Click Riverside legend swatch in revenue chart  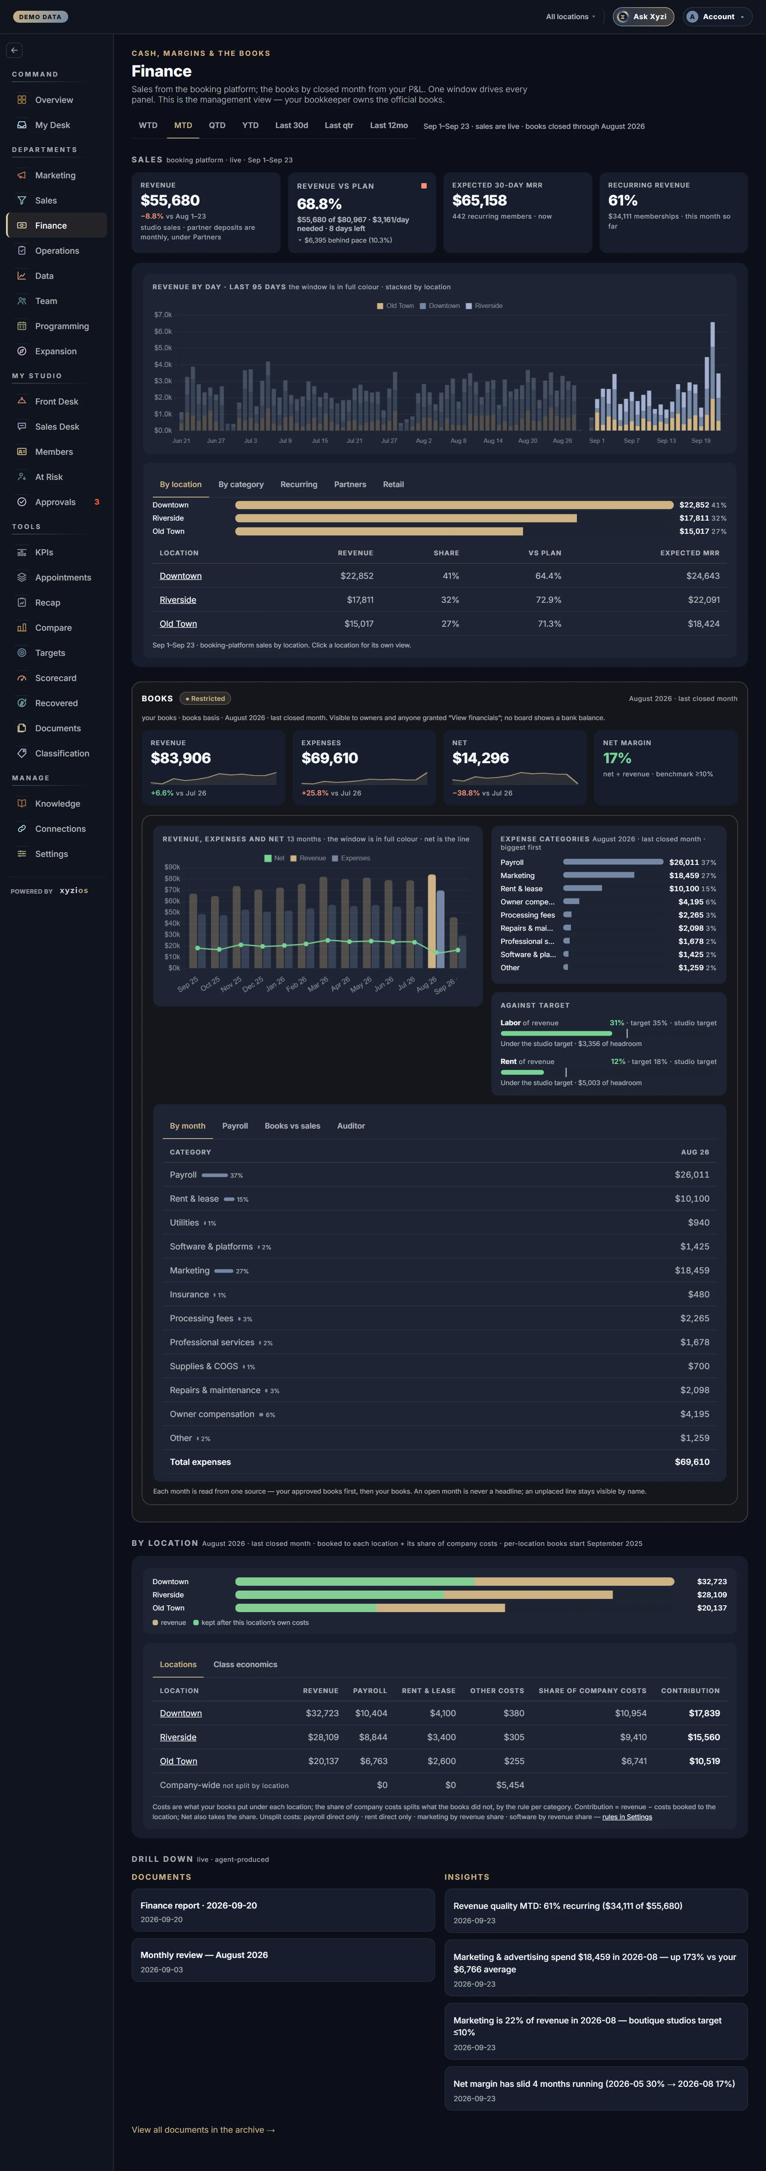tap(468, 306)
